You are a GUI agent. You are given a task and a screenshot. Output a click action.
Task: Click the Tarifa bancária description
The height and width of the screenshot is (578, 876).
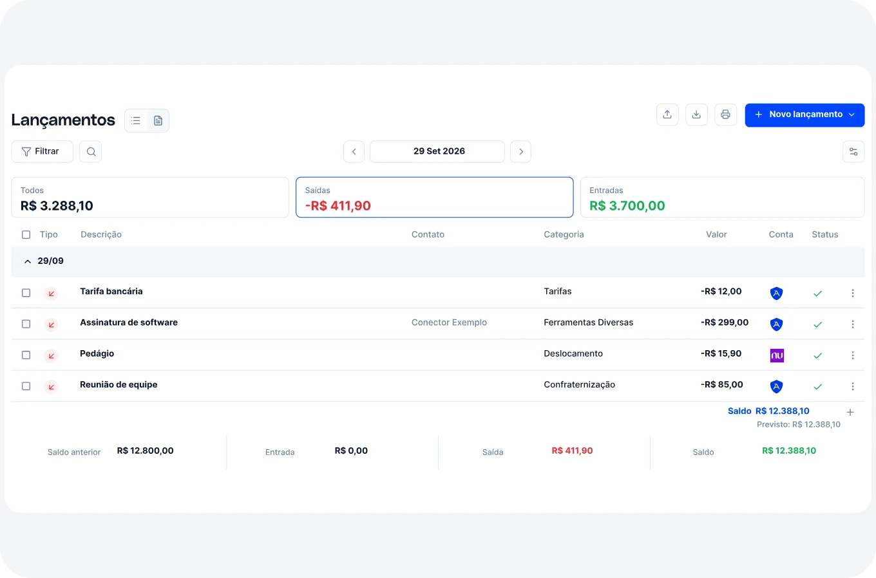pyautogui.click(x=111, y=292)
